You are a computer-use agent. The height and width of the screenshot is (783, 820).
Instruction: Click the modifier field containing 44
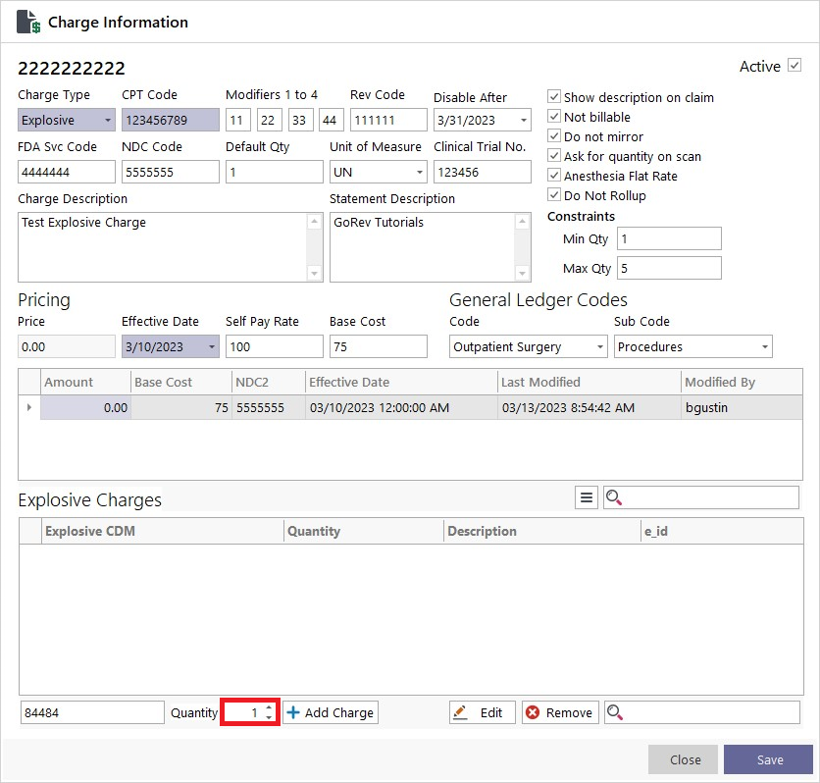tap(331, 120)
